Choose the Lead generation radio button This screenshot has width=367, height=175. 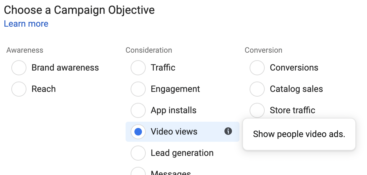[138, 153]
